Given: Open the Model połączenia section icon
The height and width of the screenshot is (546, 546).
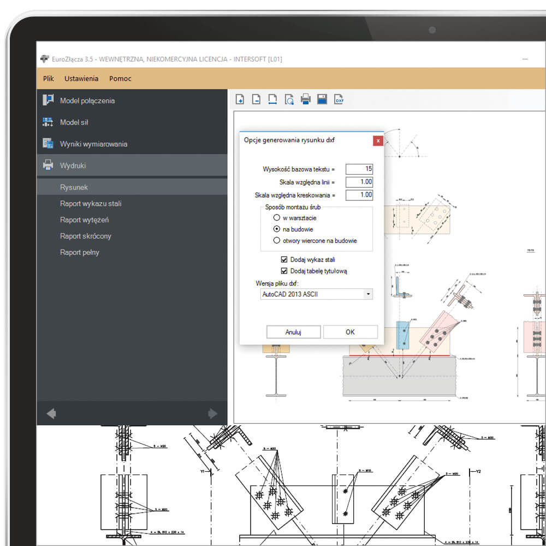Looking at the screenshot, I should 48,100.
